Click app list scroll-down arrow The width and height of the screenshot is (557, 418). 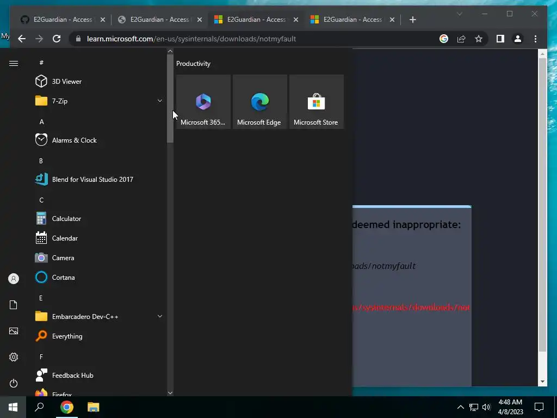click(170, 393)
